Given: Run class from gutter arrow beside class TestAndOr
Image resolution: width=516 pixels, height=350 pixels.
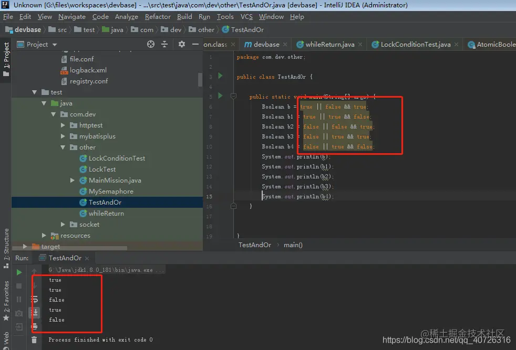Looking at the screenshot, I should (x=221, y=76).
